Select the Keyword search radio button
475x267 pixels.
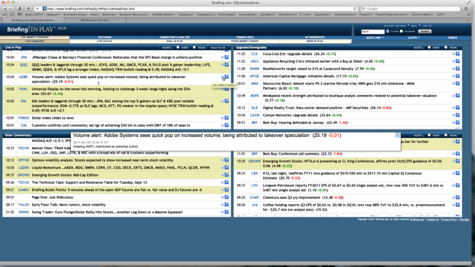point(401,31)
